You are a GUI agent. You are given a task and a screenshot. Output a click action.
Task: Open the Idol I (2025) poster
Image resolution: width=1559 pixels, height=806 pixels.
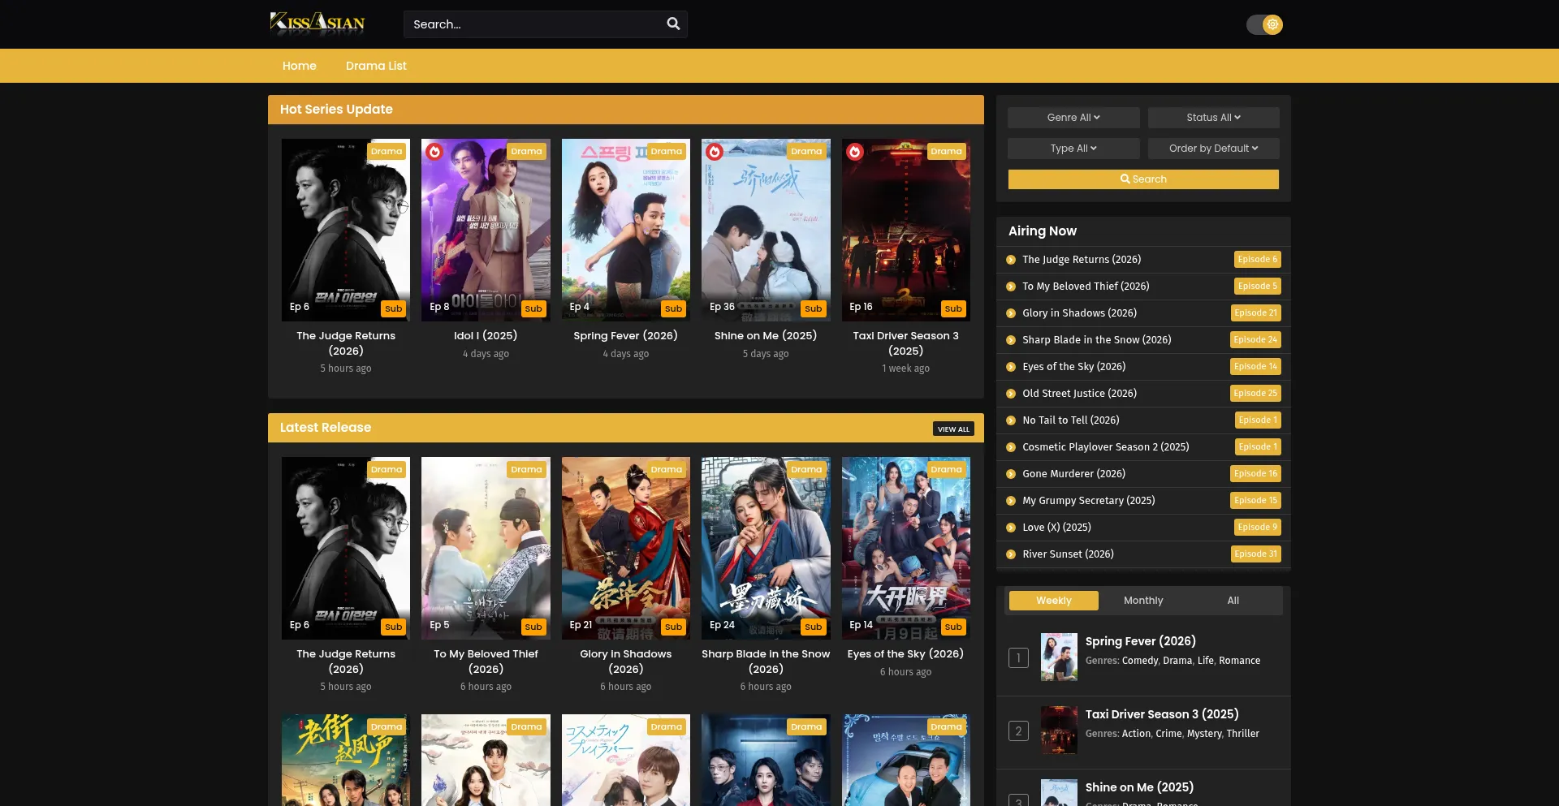(486, 230)
